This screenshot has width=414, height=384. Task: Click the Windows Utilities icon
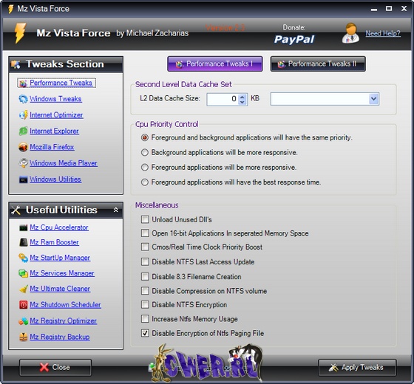point(23,179)
